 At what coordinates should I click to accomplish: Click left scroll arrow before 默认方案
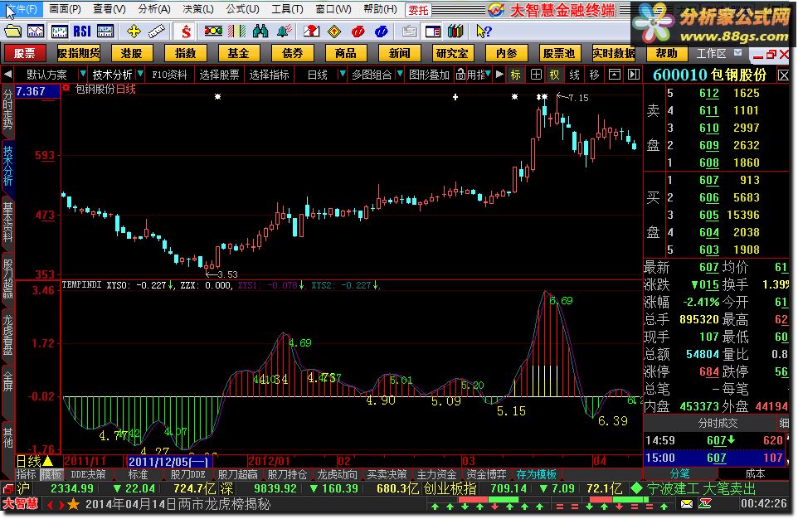coord(7,75)
